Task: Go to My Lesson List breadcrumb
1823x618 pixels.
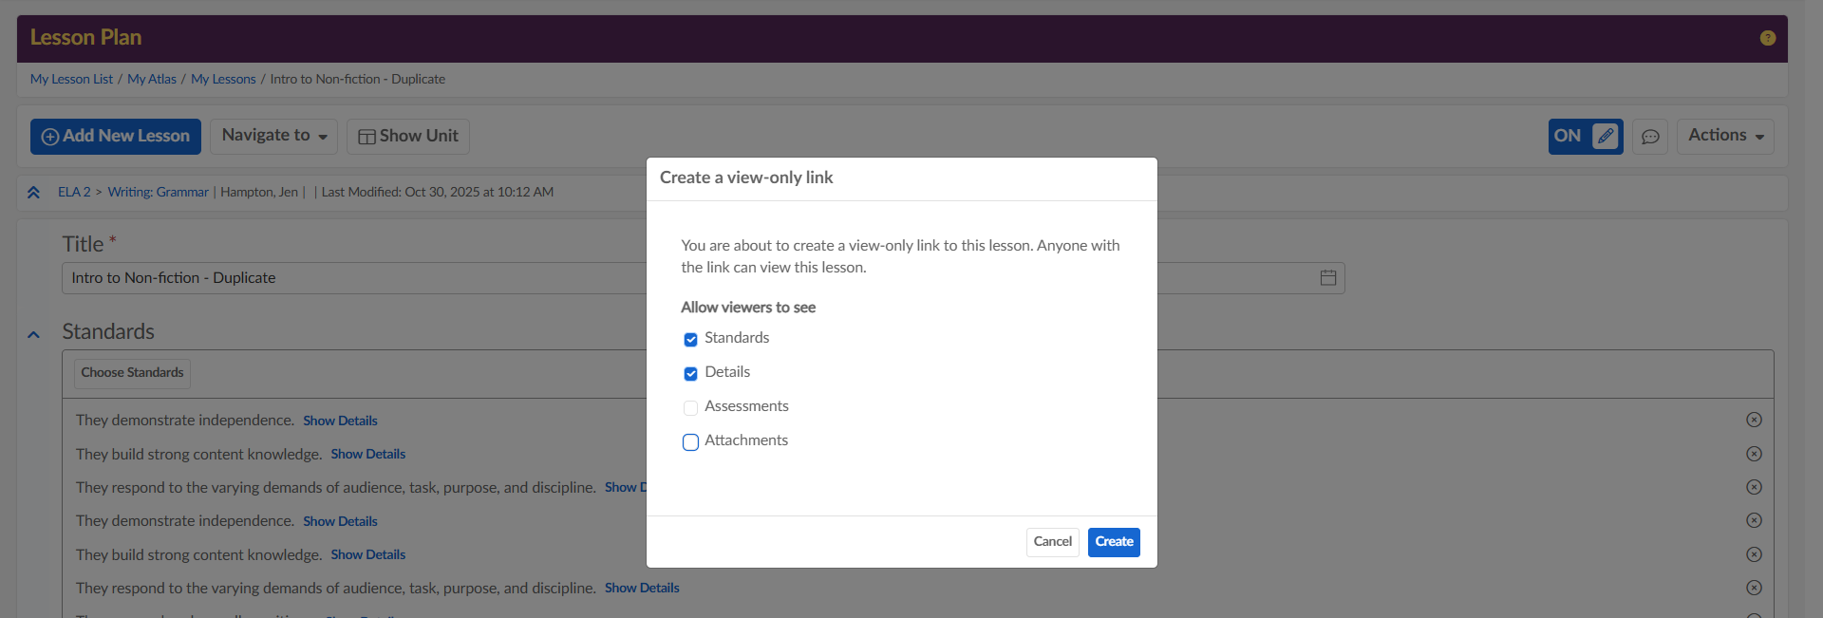Action: pyautogui.click(x=71, y=79)
